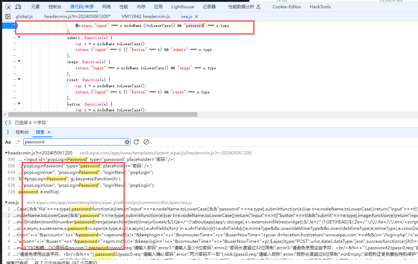The image size is (418, 264).
Task: Toggle the device toolbar icon
Action: [18, 7]
